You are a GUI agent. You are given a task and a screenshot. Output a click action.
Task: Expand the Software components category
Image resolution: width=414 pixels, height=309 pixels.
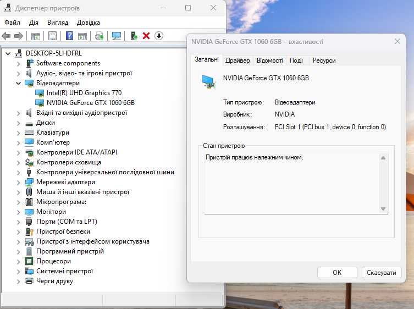pos(18,64)
